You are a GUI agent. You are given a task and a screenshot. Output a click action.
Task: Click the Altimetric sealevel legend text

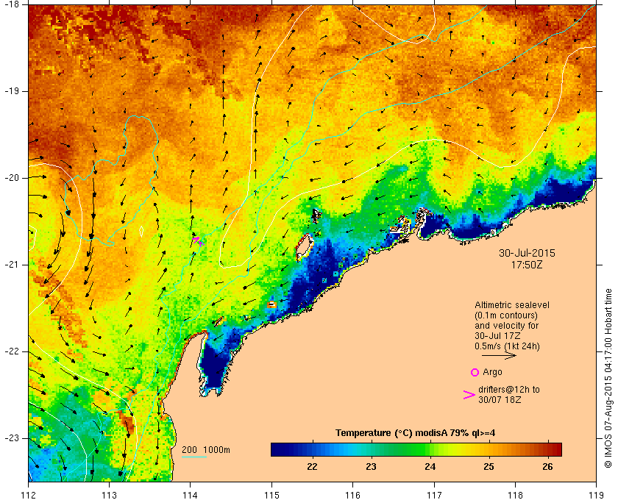pyautogui.click(x=512, y=305)
